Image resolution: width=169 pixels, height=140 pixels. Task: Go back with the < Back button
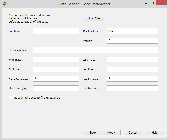[92, 133]
